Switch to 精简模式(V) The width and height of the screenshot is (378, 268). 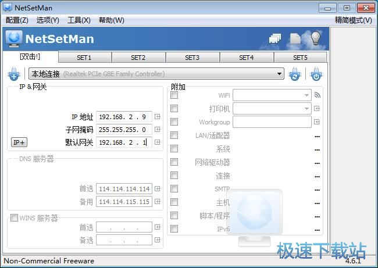tap(353, 20)
